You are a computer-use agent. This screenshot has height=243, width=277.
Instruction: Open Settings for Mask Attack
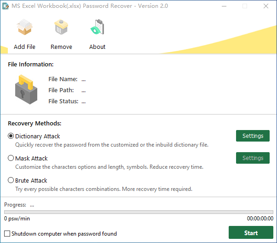(x=253, y=158)
